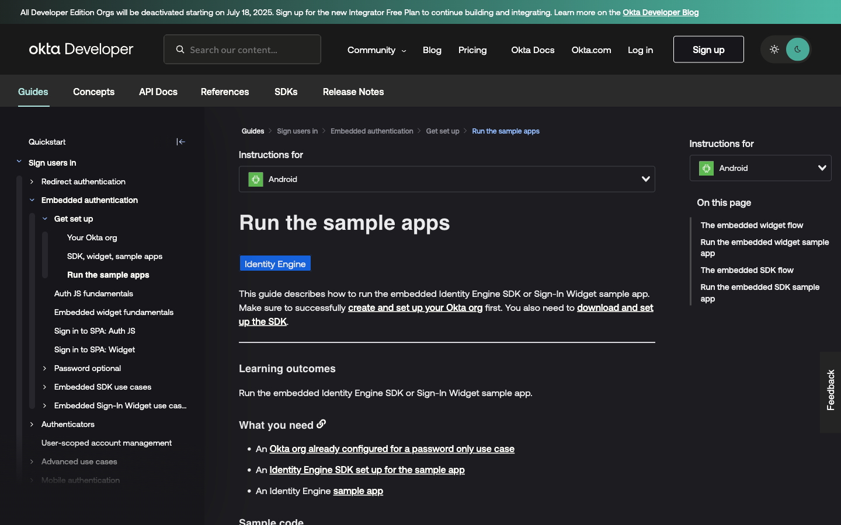Jump to Run the embedded SDK sample app

pyautogui.click(x=760, y=293)
